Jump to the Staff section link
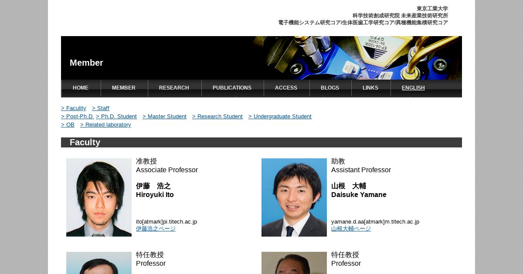The height and width of the screenshot is (274, 523). coord(101,108)
